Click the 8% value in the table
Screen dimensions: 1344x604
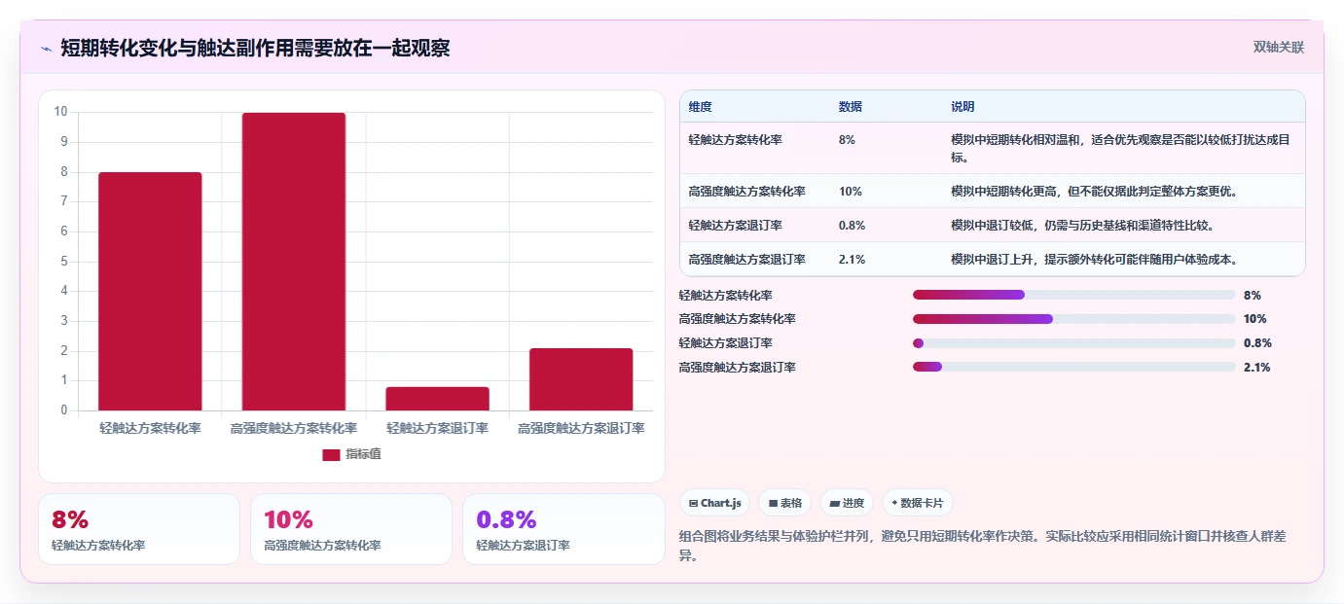pos(847,140)
